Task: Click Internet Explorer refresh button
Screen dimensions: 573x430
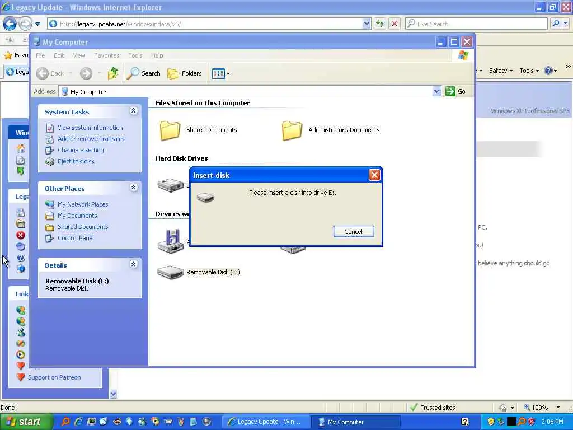Action: click(380, 24)
